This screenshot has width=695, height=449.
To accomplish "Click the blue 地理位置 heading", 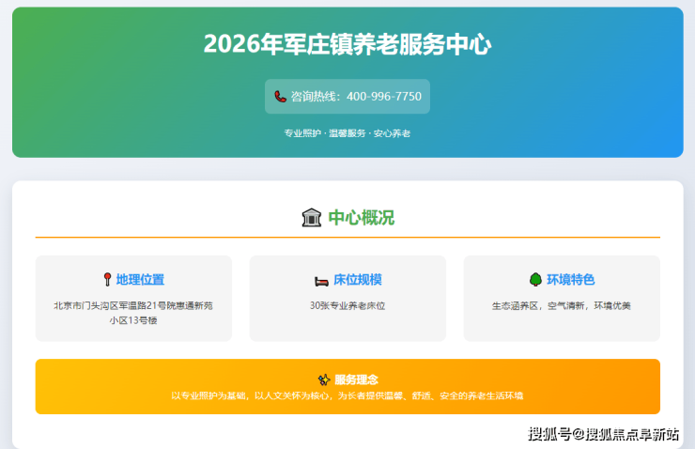I will 140,280.
